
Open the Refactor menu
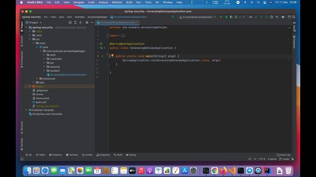point(117,2)
